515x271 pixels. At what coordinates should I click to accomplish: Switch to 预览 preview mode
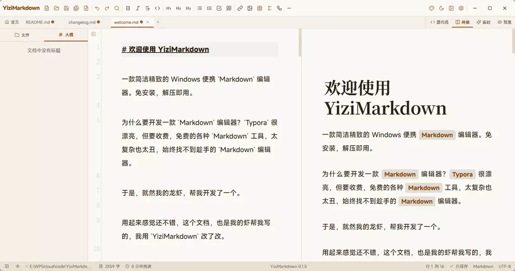[x=504, y=22]
